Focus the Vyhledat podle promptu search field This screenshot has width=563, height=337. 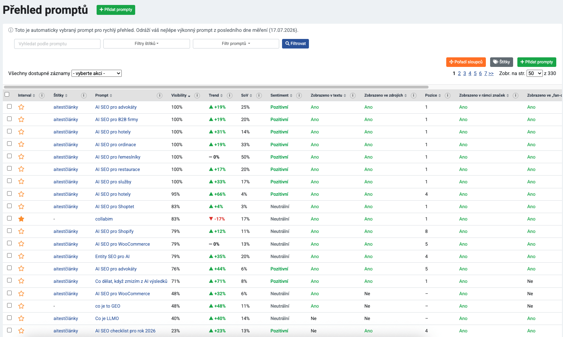point(57,44)
